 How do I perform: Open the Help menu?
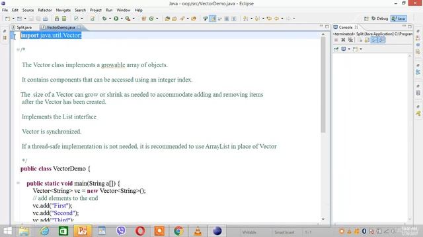pos(138,10)
